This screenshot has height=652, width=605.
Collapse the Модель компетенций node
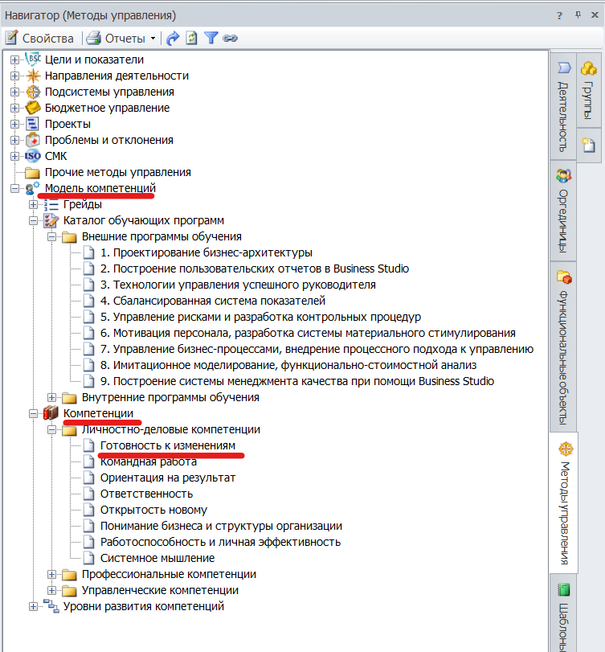(14, 188)
